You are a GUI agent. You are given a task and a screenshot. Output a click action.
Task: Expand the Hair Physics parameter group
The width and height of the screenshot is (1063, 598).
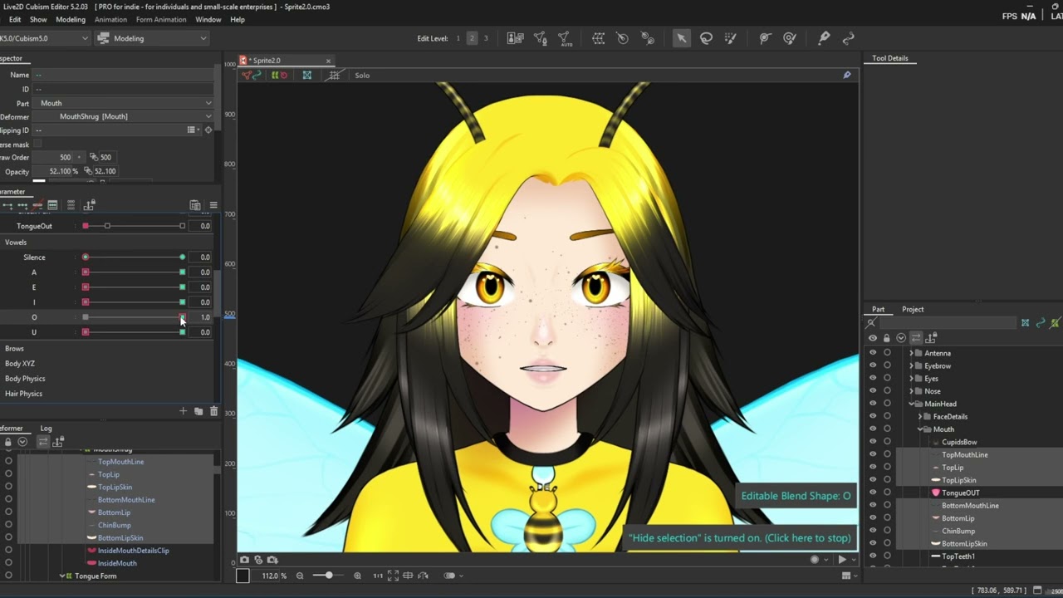(23, 394)
